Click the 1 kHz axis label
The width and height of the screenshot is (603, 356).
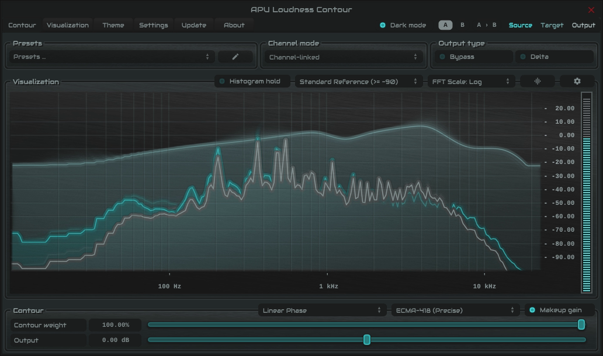click(328, 286)
